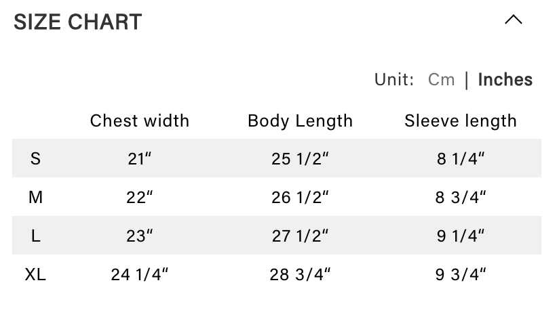Click the 8 1/4″ sleeve length cell
Screen dimensions: 559x310
[461, 159]
